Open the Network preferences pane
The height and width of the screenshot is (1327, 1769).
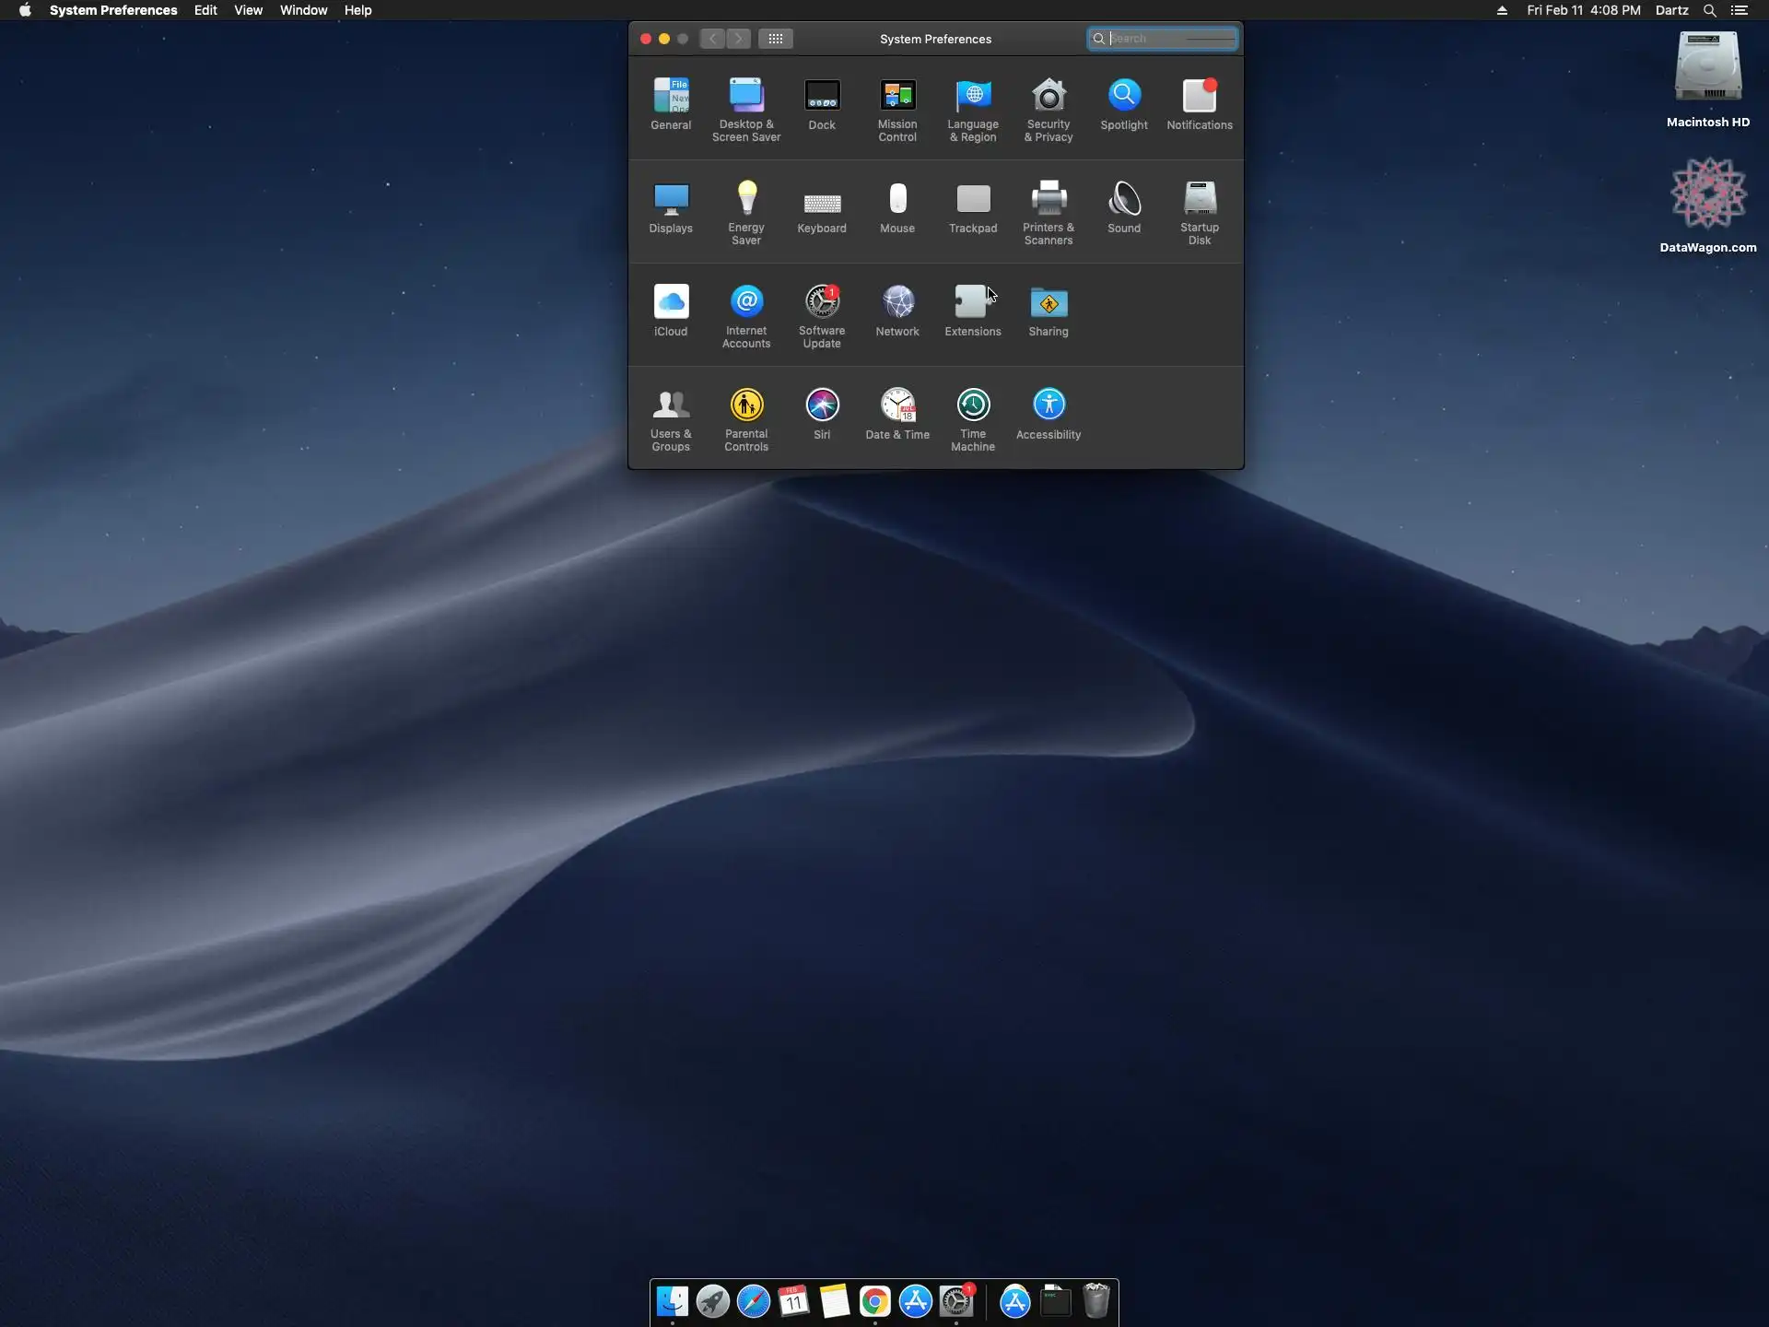[897, 302]
